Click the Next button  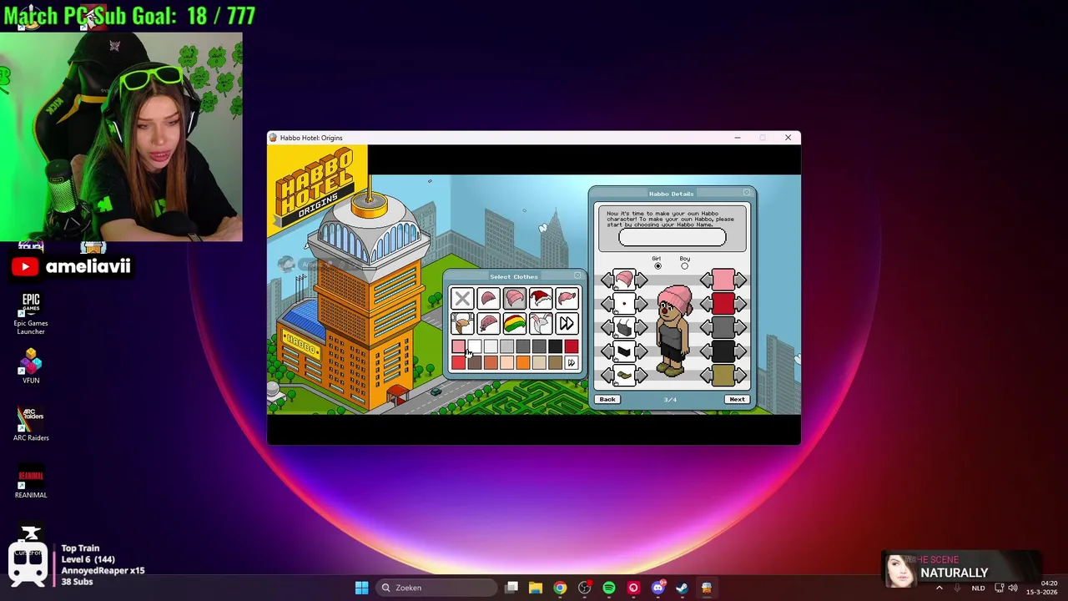point(737,399)
